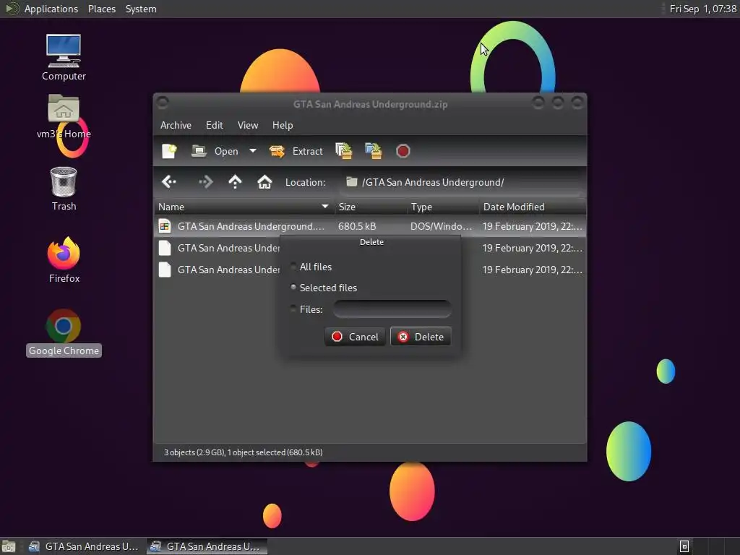The image size is (740, 555).
Task: Click the Google Chrome desktop icon
Action: [64, 332]
